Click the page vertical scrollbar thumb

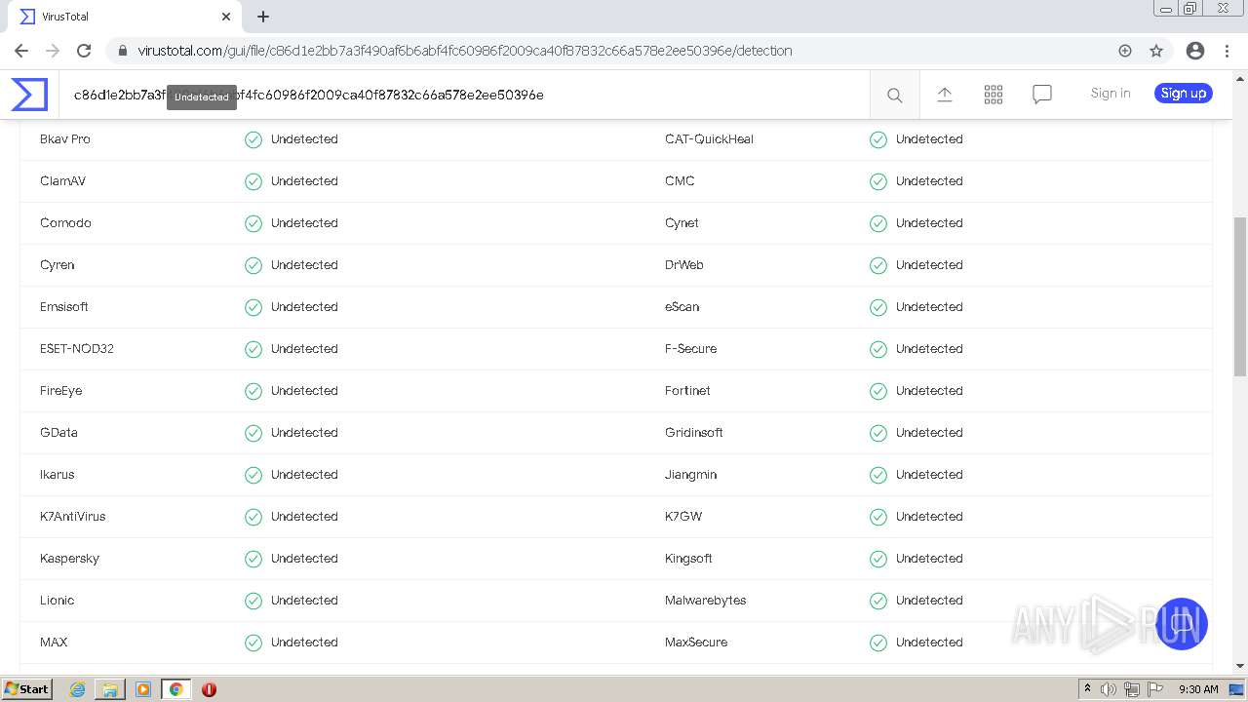click(x=1240, y=295)
